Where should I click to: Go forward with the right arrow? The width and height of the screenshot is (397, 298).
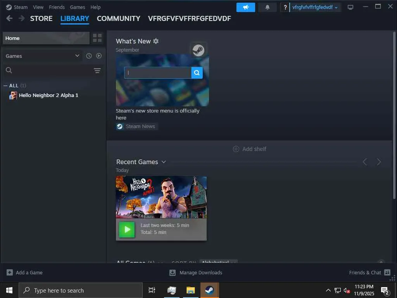click(x=22, y=18)
